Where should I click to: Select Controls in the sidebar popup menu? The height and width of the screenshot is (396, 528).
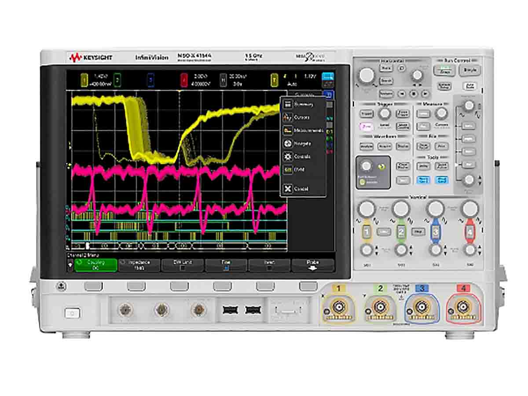tap(303, 156)
